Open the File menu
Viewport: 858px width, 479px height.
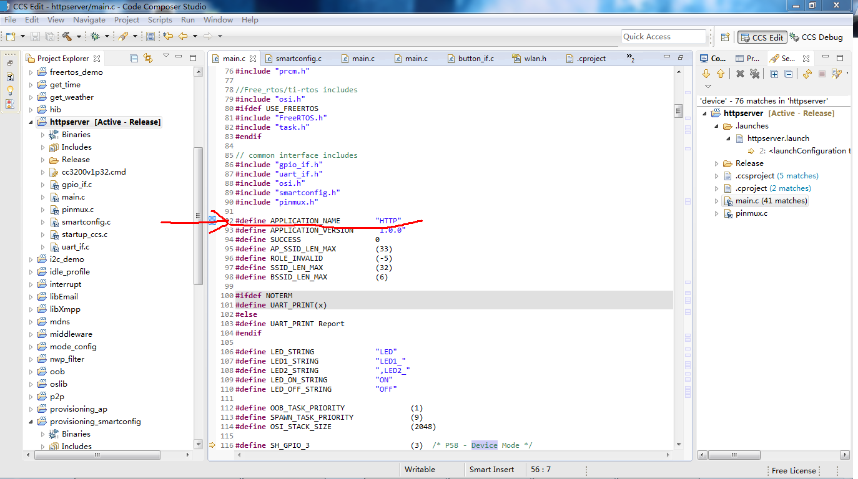[x=10, y=20]
